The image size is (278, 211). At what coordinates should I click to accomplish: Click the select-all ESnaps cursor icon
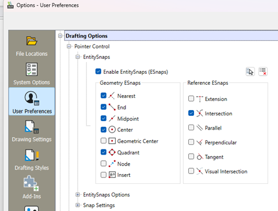250,71
